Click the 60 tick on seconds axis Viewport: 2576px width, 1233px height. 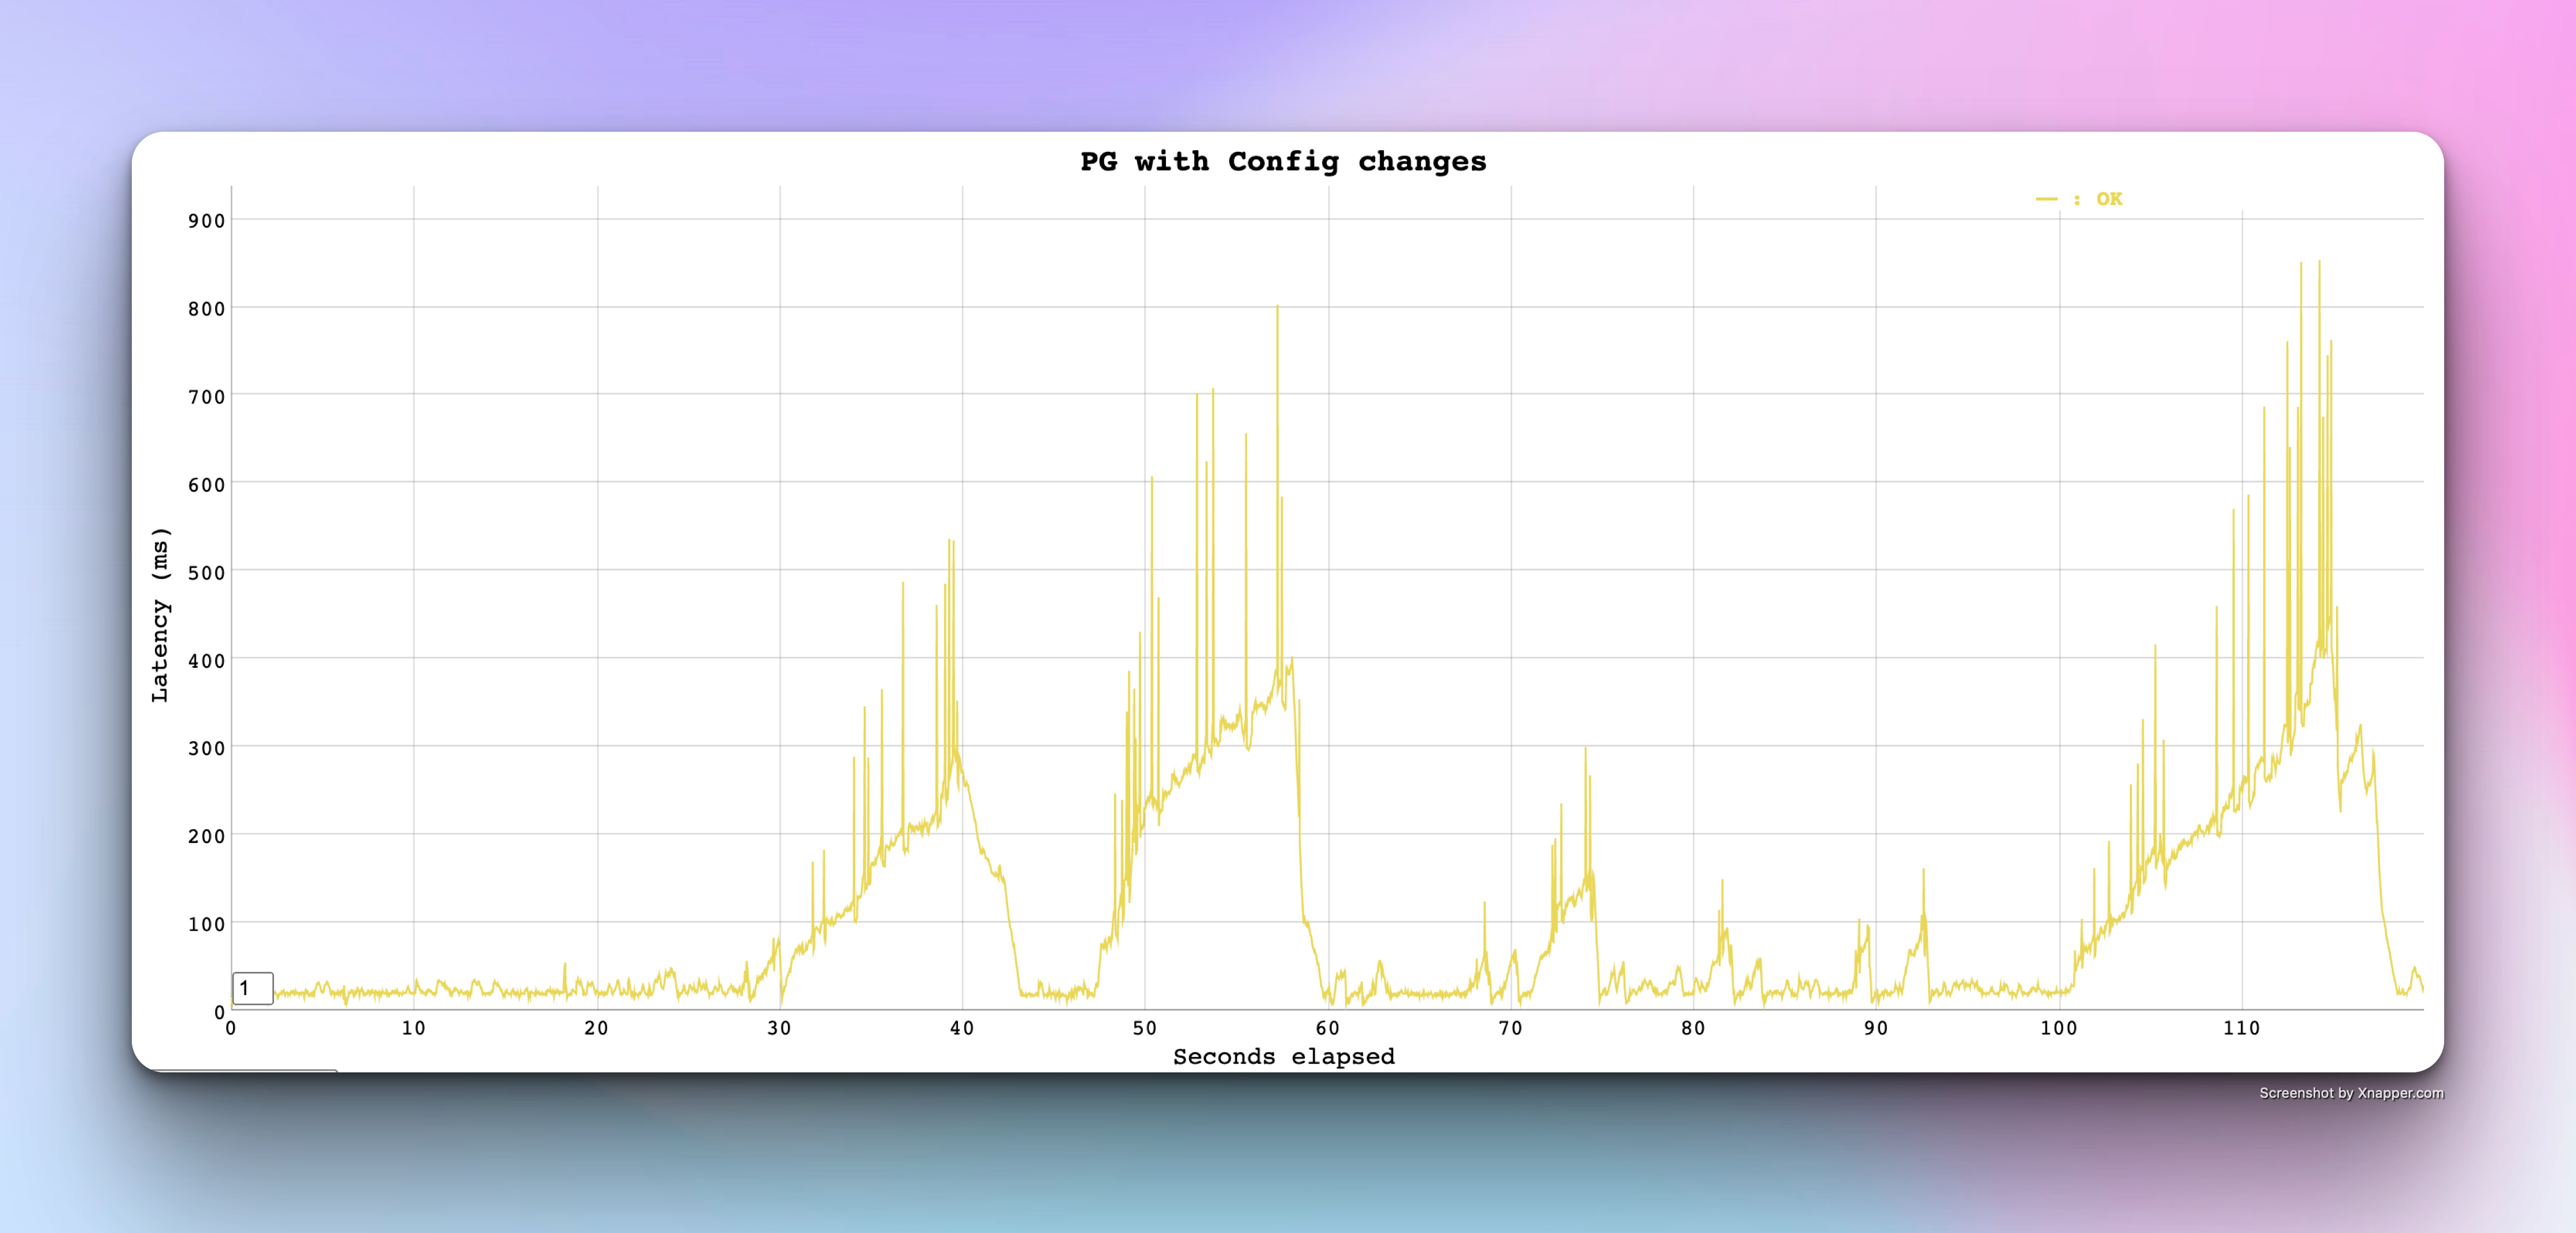(x=1327, y=1028)
